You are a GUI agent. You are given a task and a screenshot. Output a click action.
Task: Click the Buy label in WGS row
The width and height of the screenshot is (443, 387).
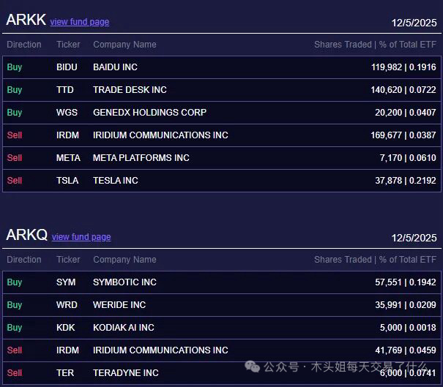click(x=15, y=113)
